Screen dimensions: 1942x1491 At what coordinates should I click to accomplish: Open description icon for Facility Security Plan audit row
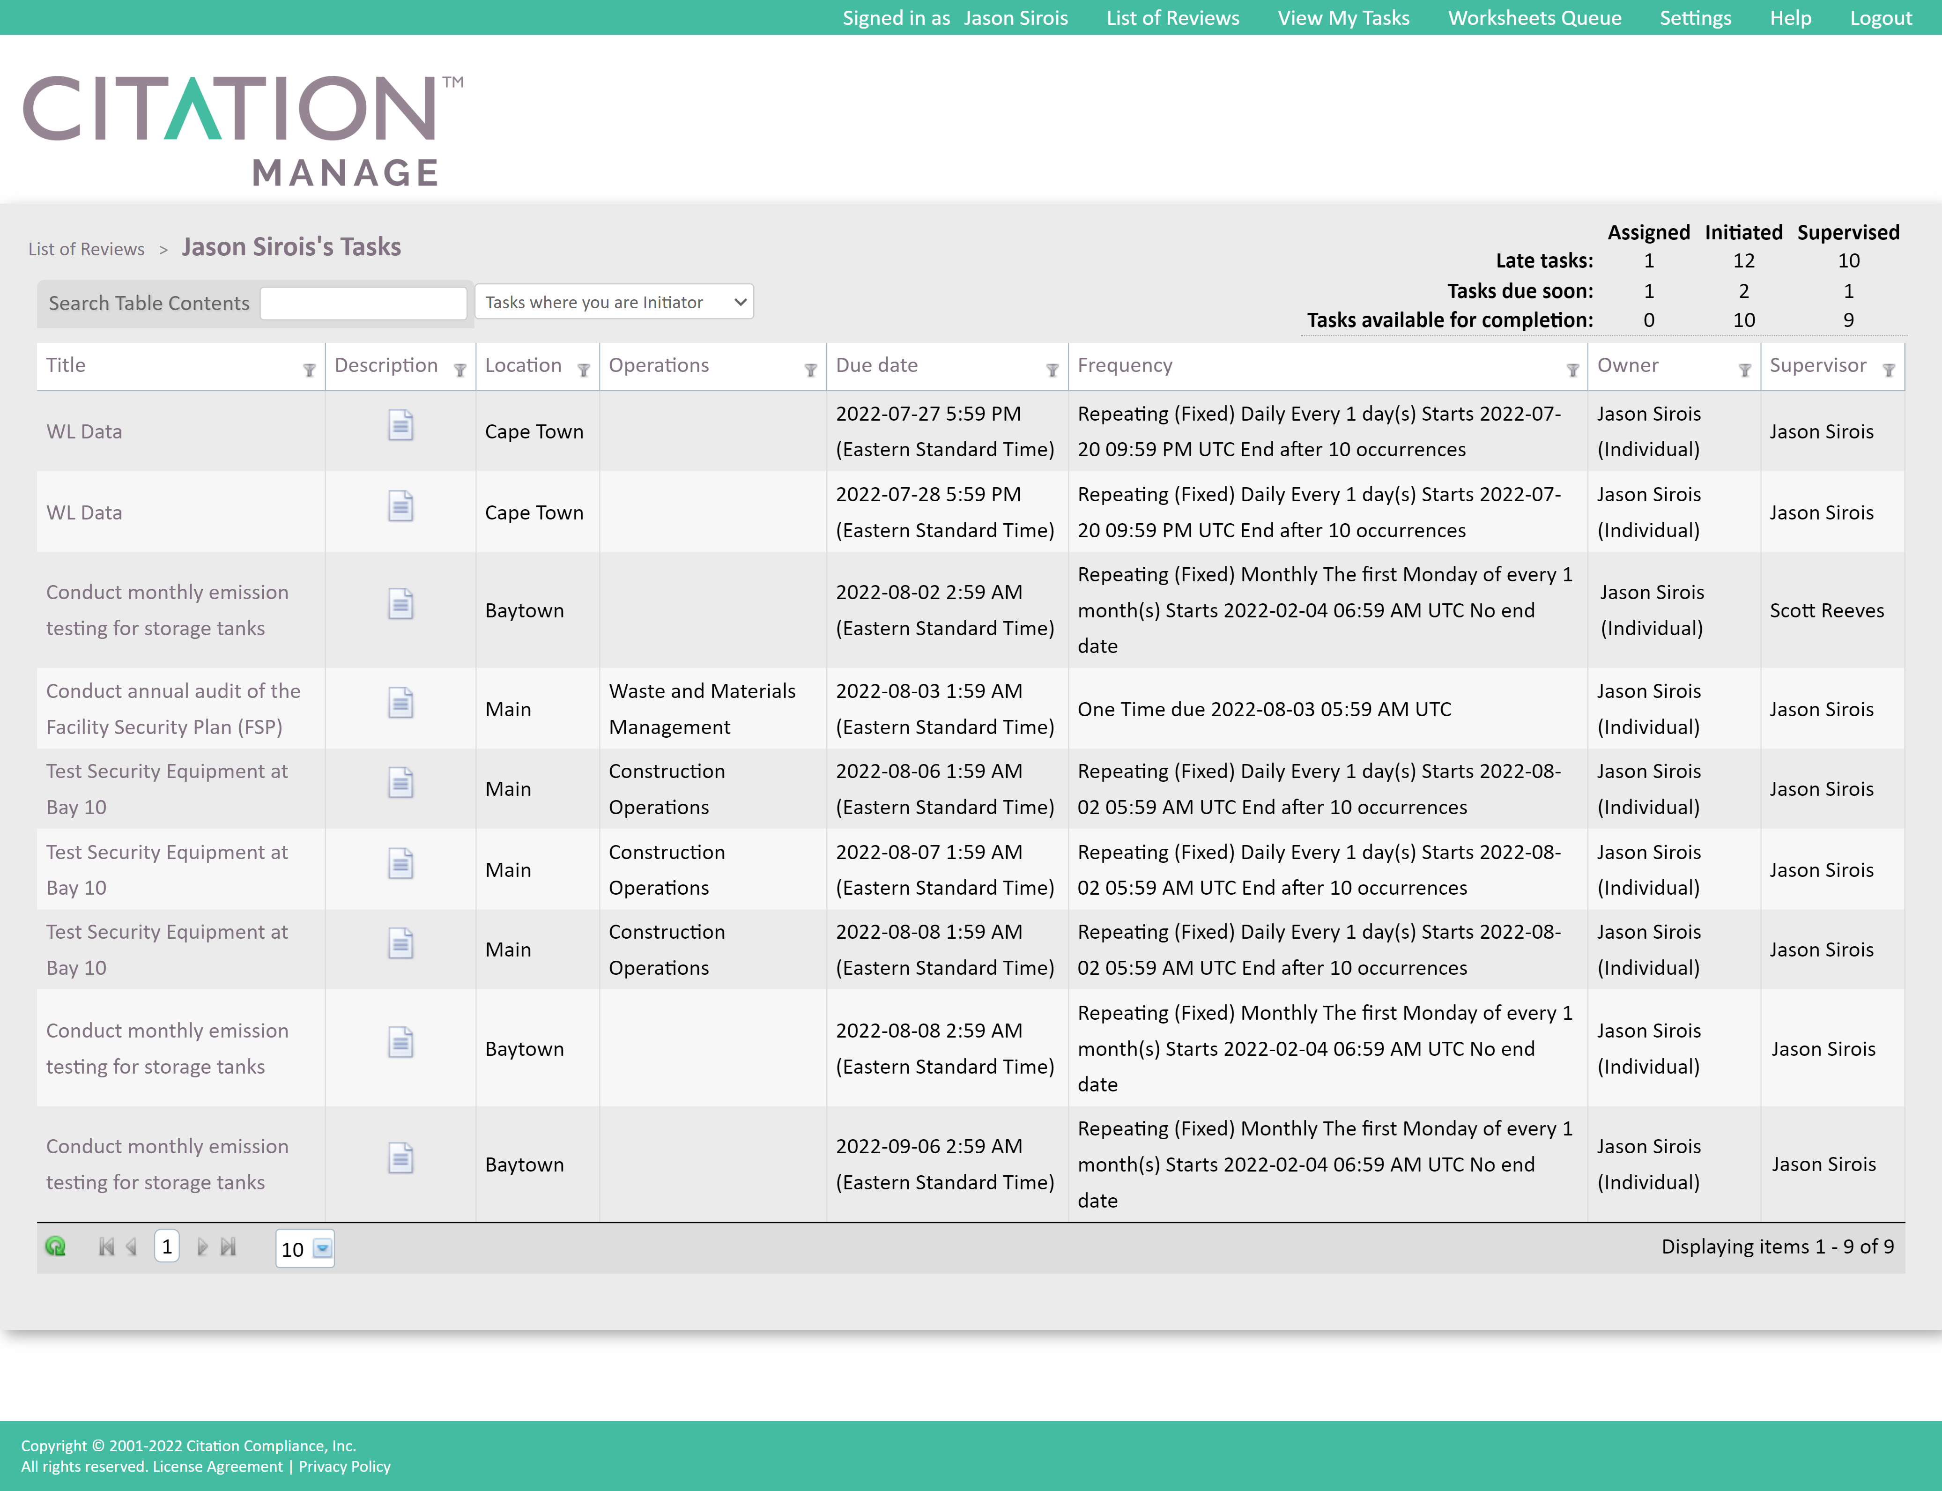tap(400, 703)
